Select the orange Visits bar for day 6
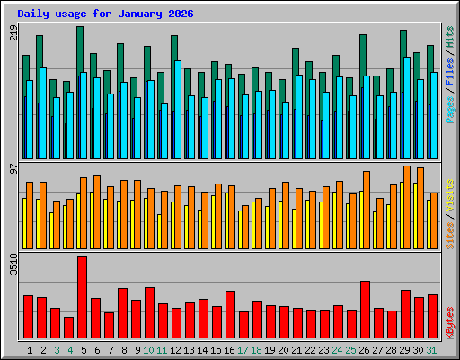 [x=97, y=212]
